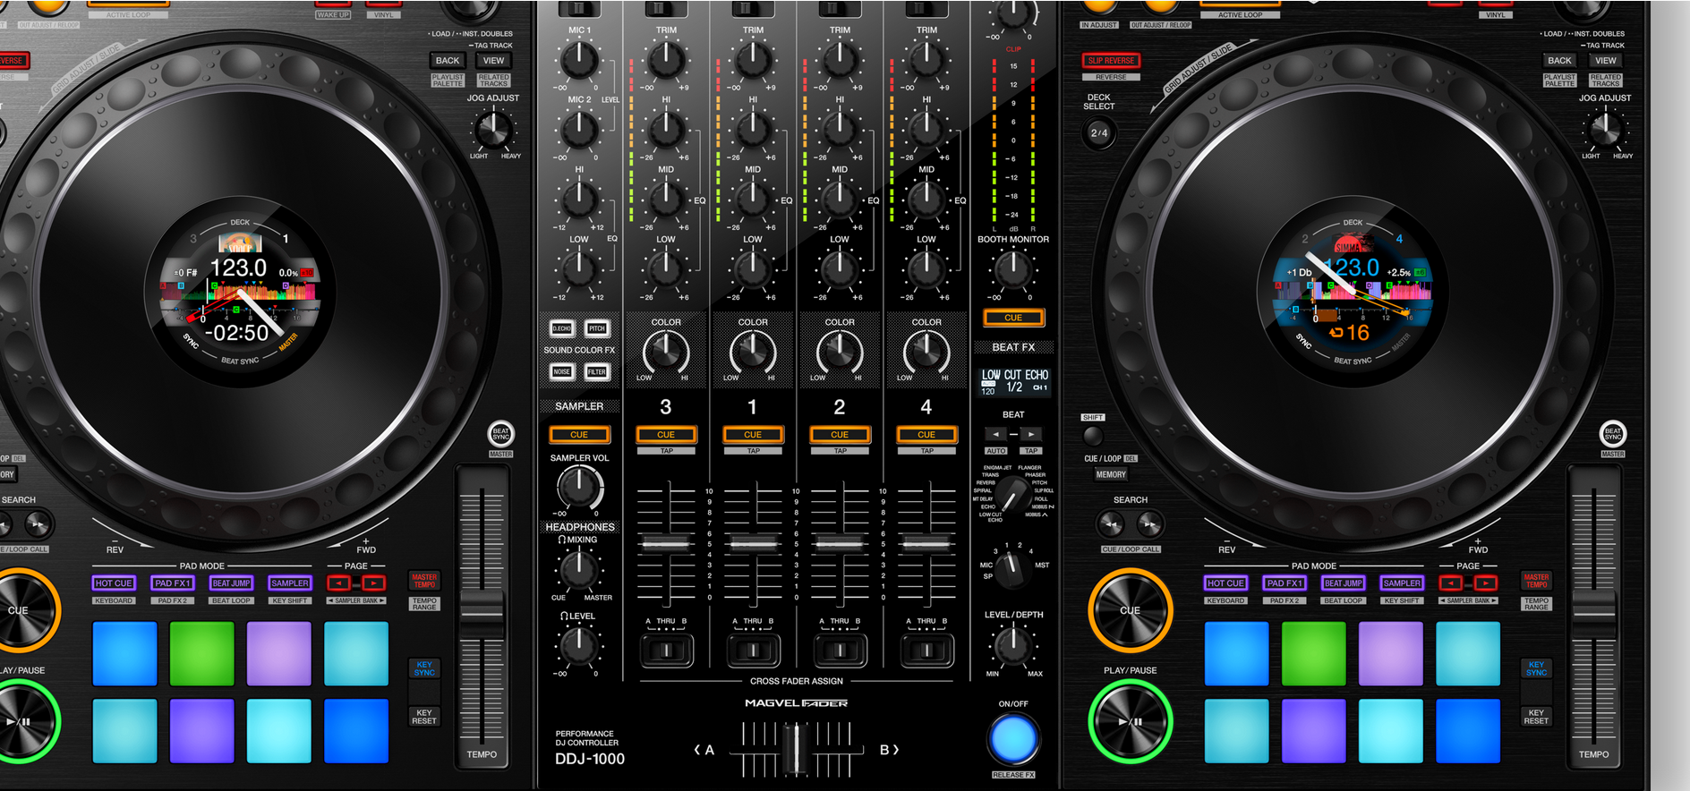Click right deck SEARCH rewind button
This screenshot has width=1690, height=791.
tap(1111, 523)
